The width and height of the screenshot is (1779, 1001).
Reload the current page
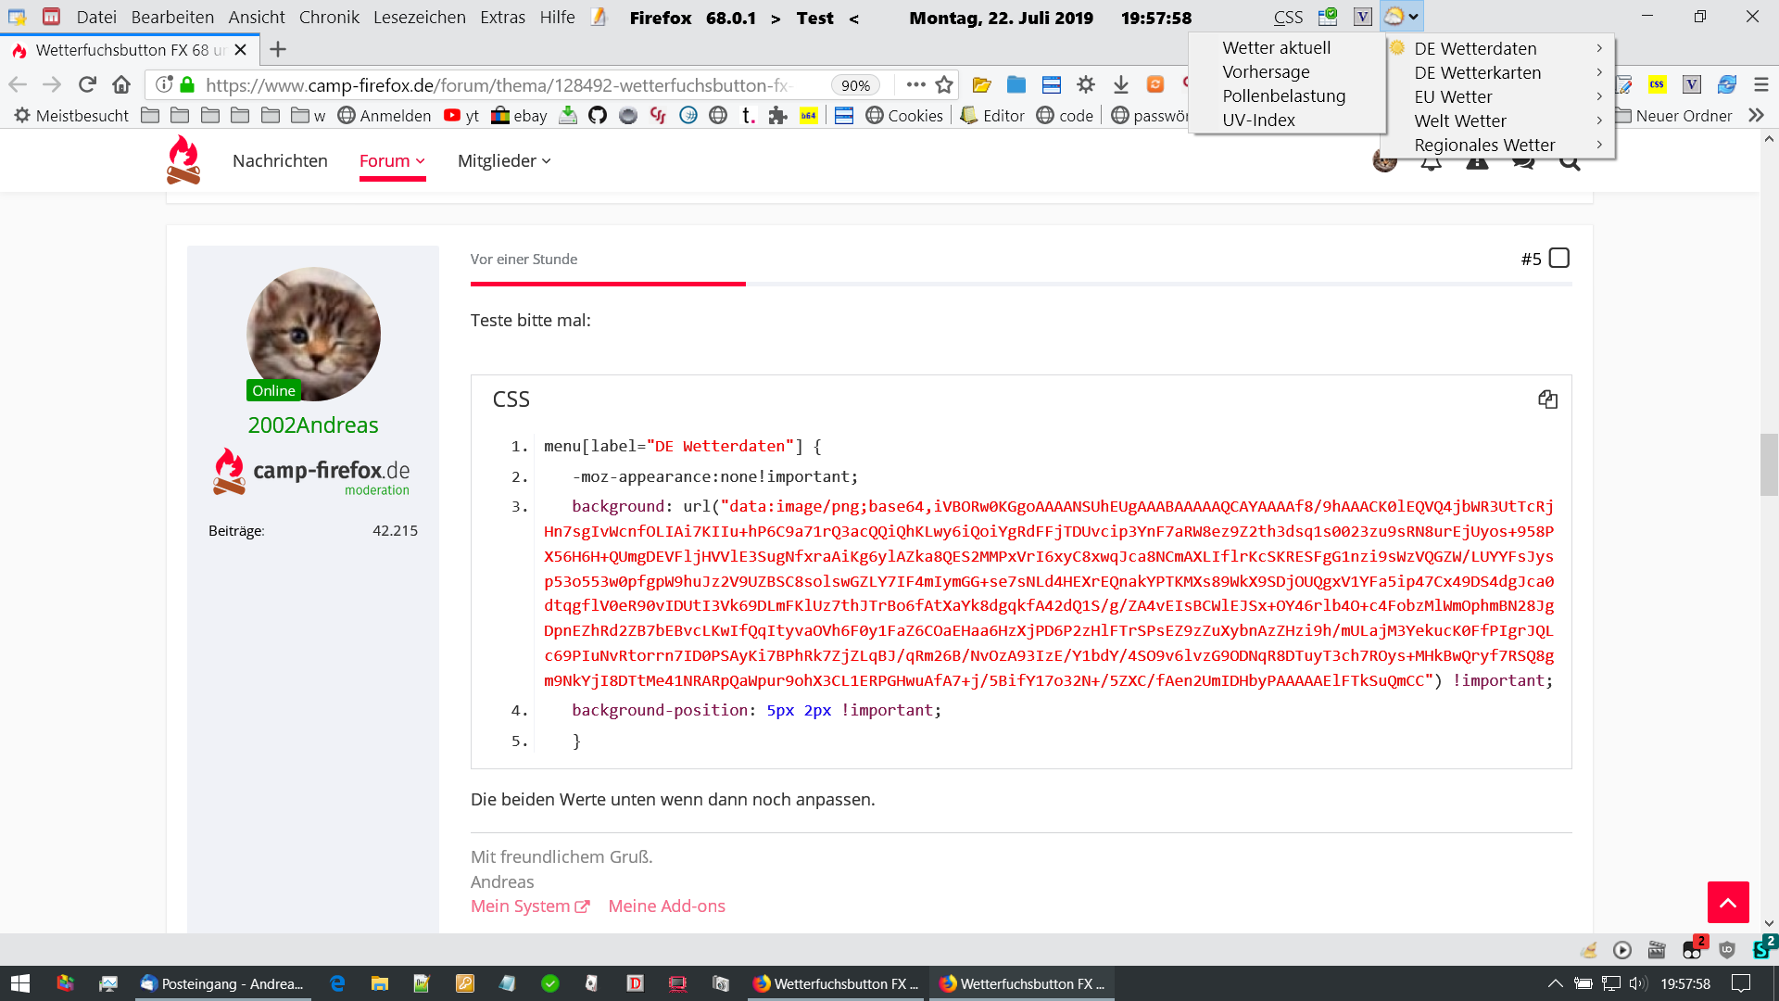click(x=87, y=85)
